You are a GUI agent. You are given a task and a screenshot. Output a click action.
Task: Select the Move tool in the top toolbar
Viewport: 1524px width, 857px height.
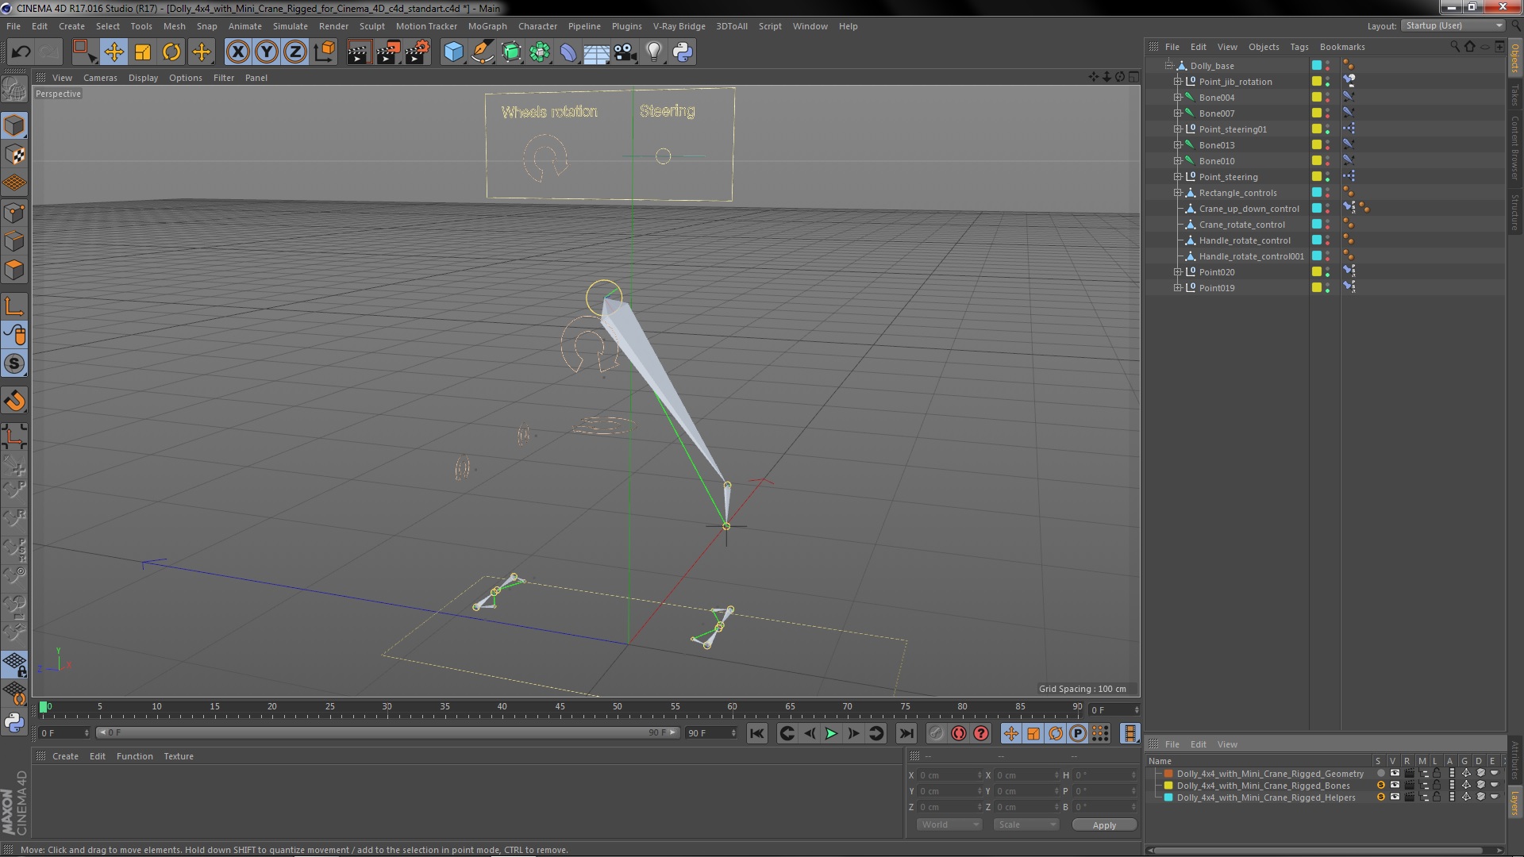click(114, 52)
